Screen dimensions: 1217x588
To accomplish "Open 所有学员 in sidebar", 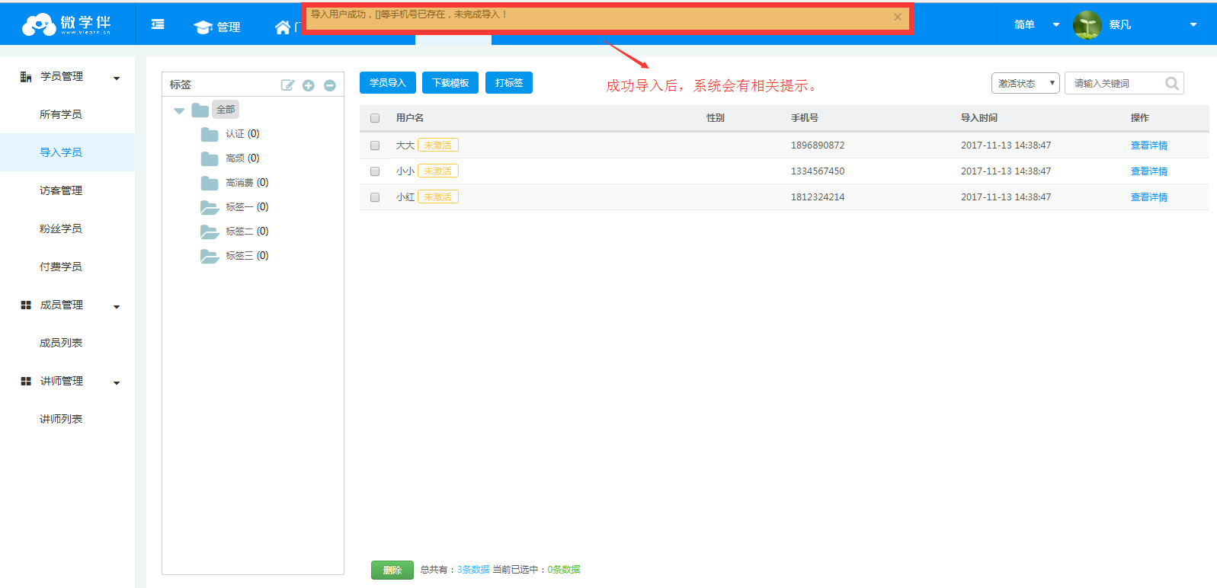I will pos(61,114).
